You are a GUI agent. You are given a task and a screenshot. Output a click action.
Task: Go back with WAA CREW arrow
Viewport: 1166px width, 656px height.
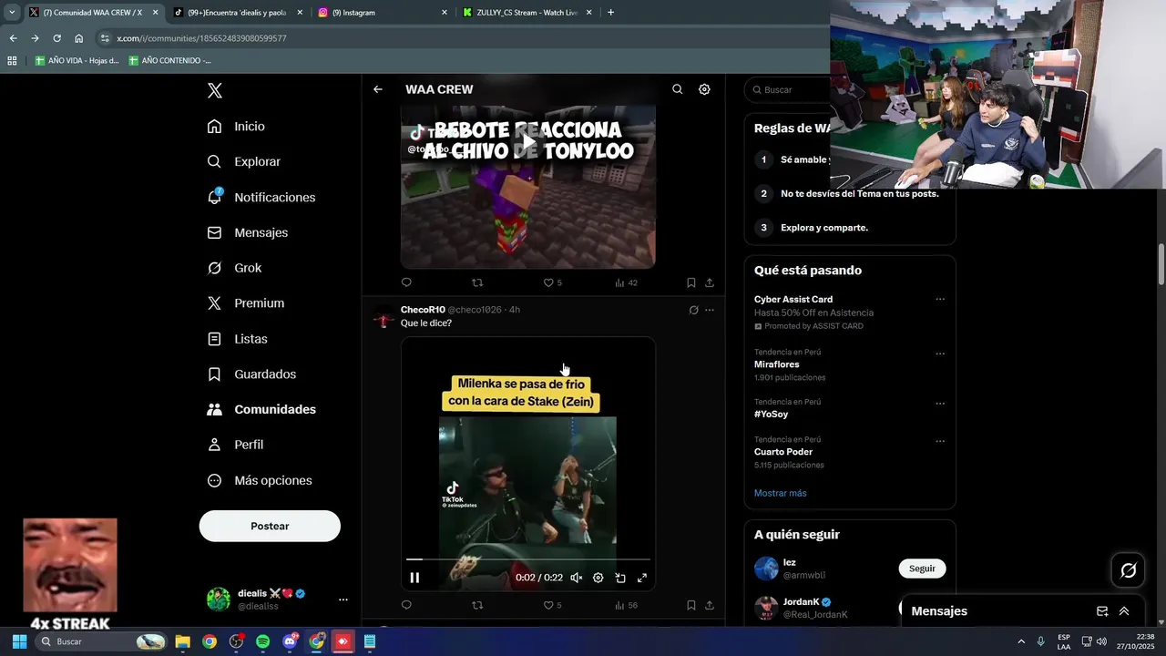(x=378, y=89)
